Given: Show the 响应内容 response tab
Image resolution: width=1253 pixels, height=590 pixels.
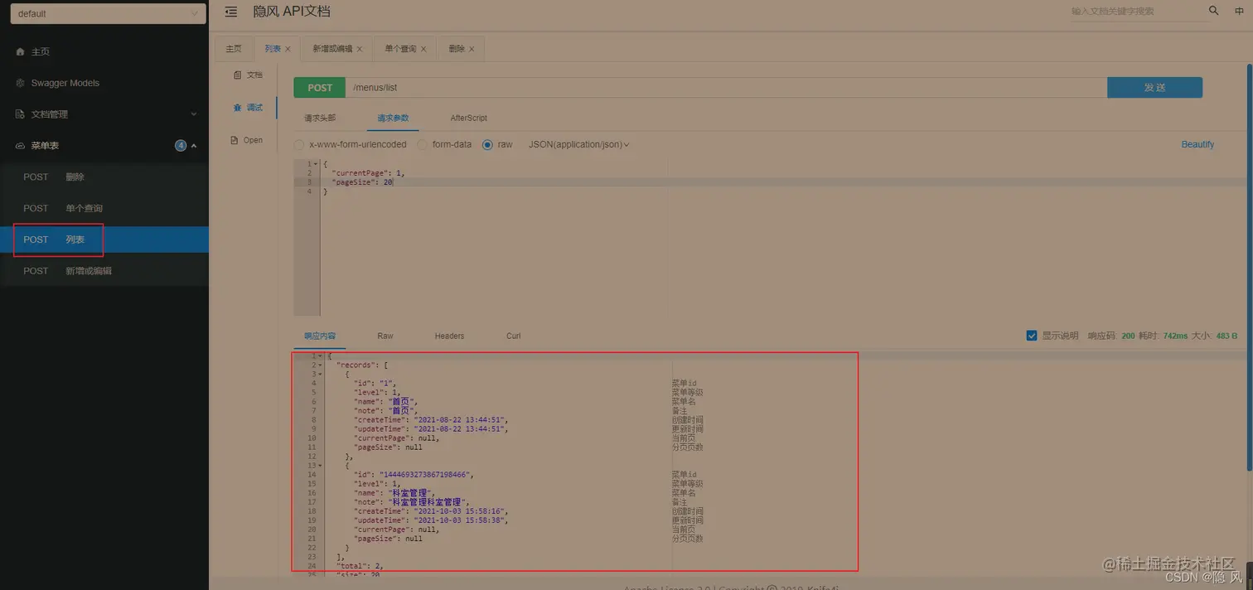Looking at the screenshot, I should pos(320,336).
